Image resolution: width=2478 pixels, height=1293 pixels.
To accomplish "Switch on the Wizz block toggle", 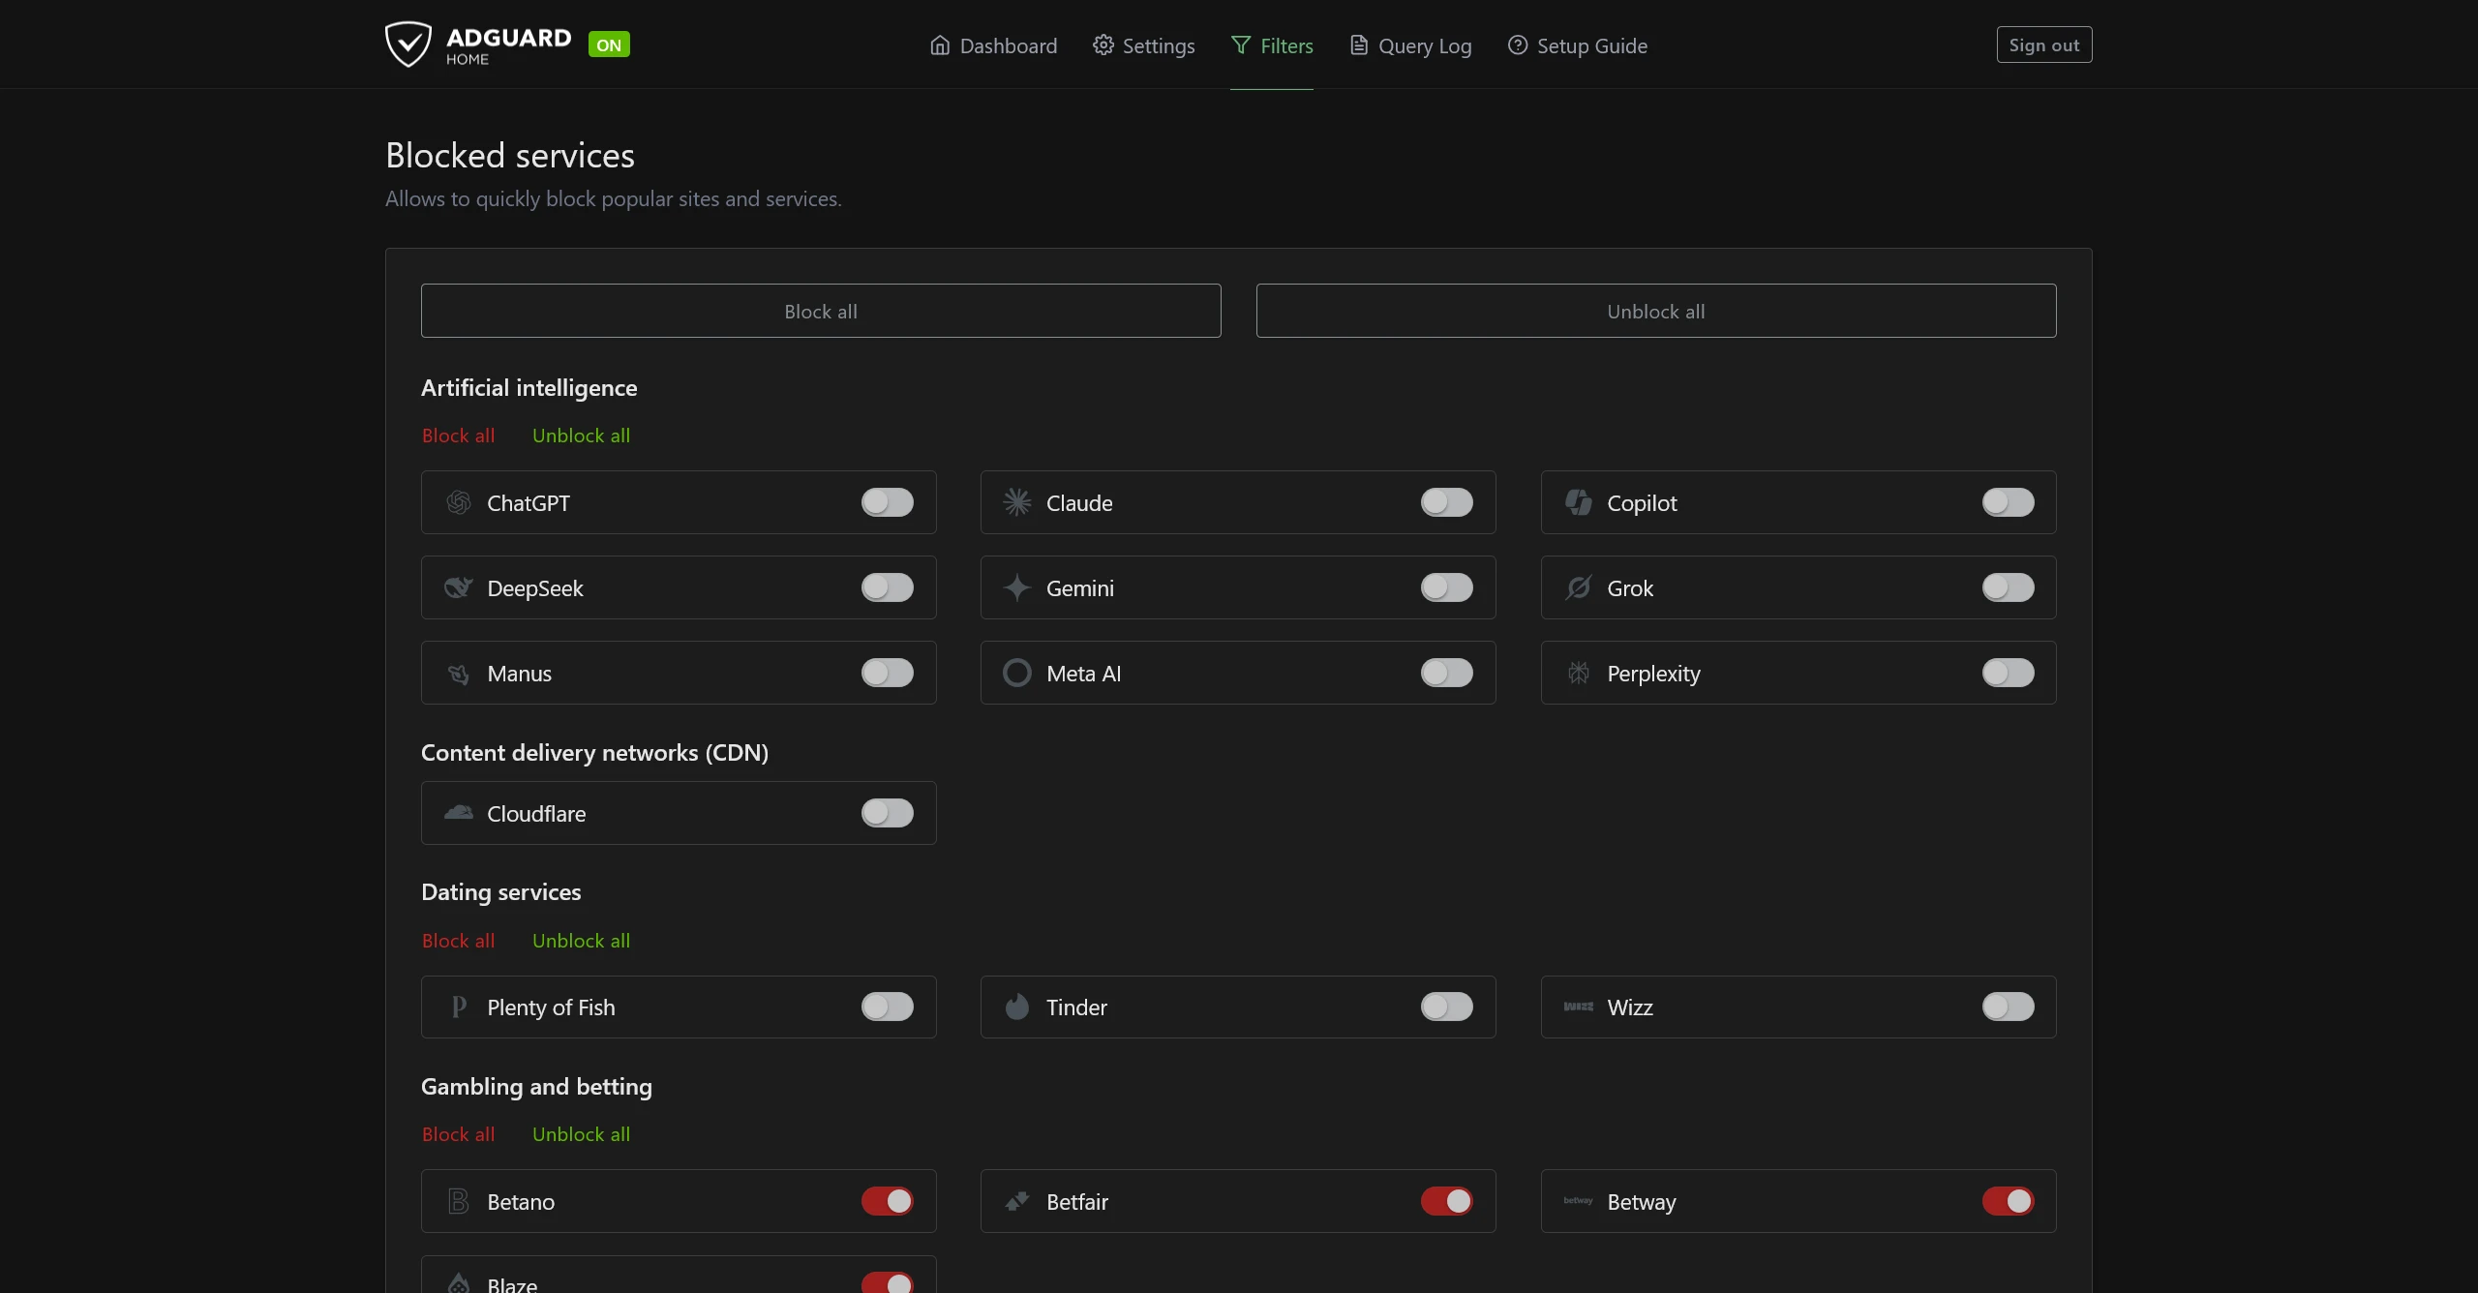I will point(2008,1007).
